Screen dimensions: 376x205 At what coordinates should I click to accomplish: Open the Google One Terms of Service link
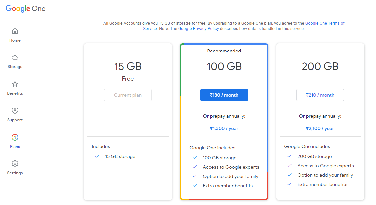325,23
